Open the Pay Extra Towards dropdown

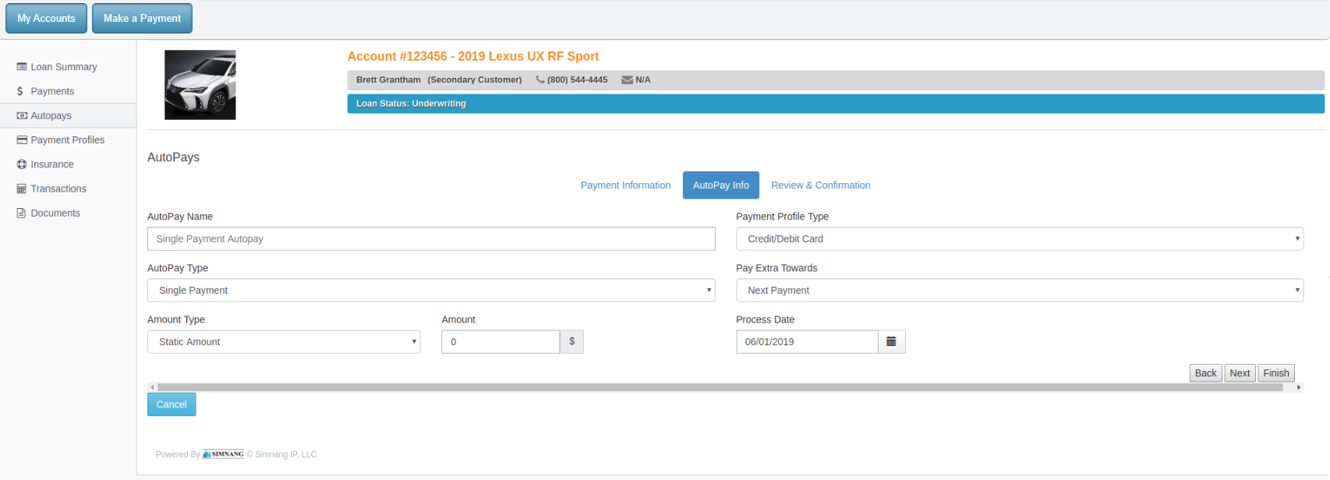pos(1020,290)
